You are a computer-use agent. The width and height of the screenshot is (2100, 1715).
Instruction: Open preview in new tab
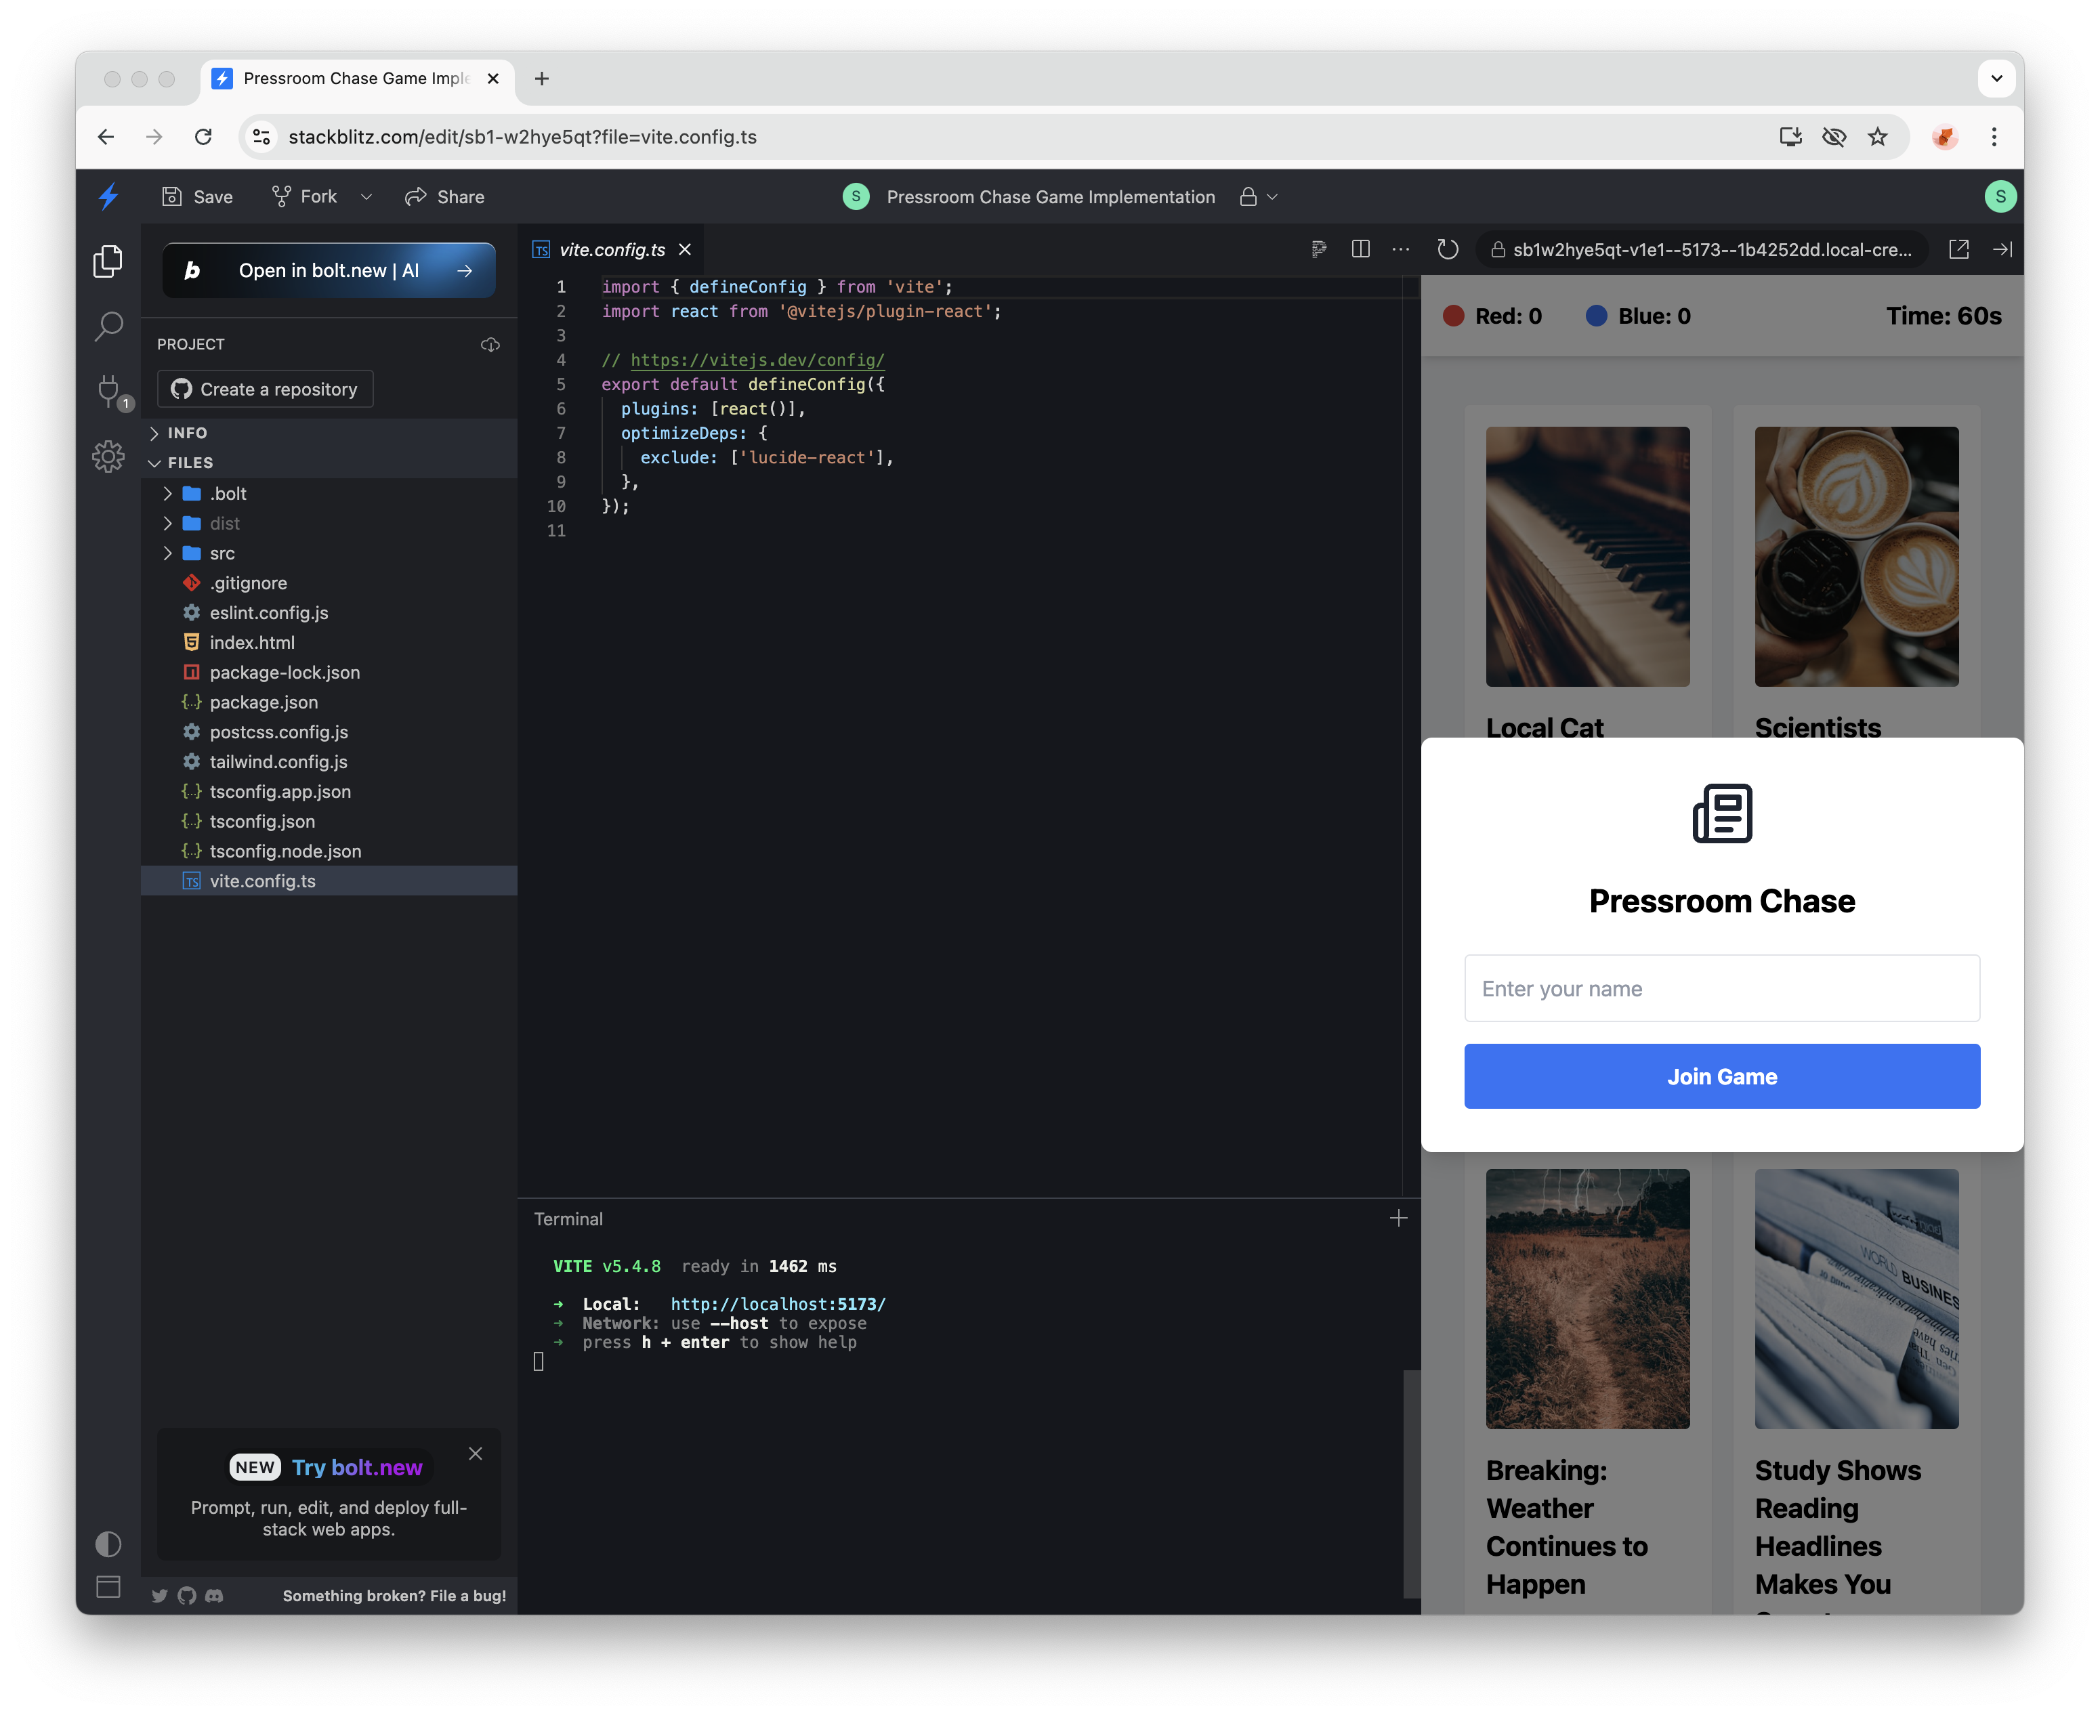coord(1958,250)
